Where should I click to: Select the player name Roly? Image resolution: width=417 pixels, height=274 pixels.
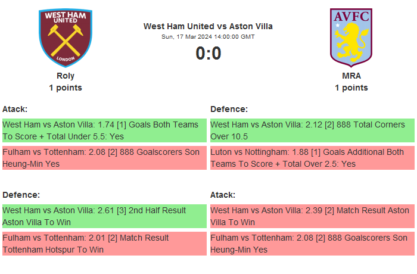[66, 76]
